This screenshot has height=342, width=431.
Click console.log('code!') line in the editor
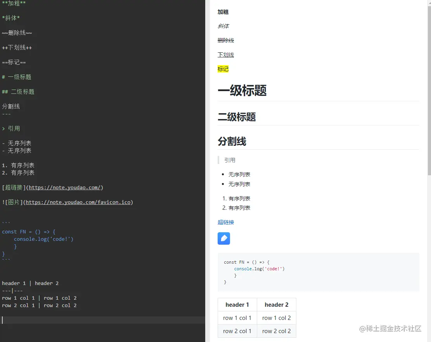(44, 239)
